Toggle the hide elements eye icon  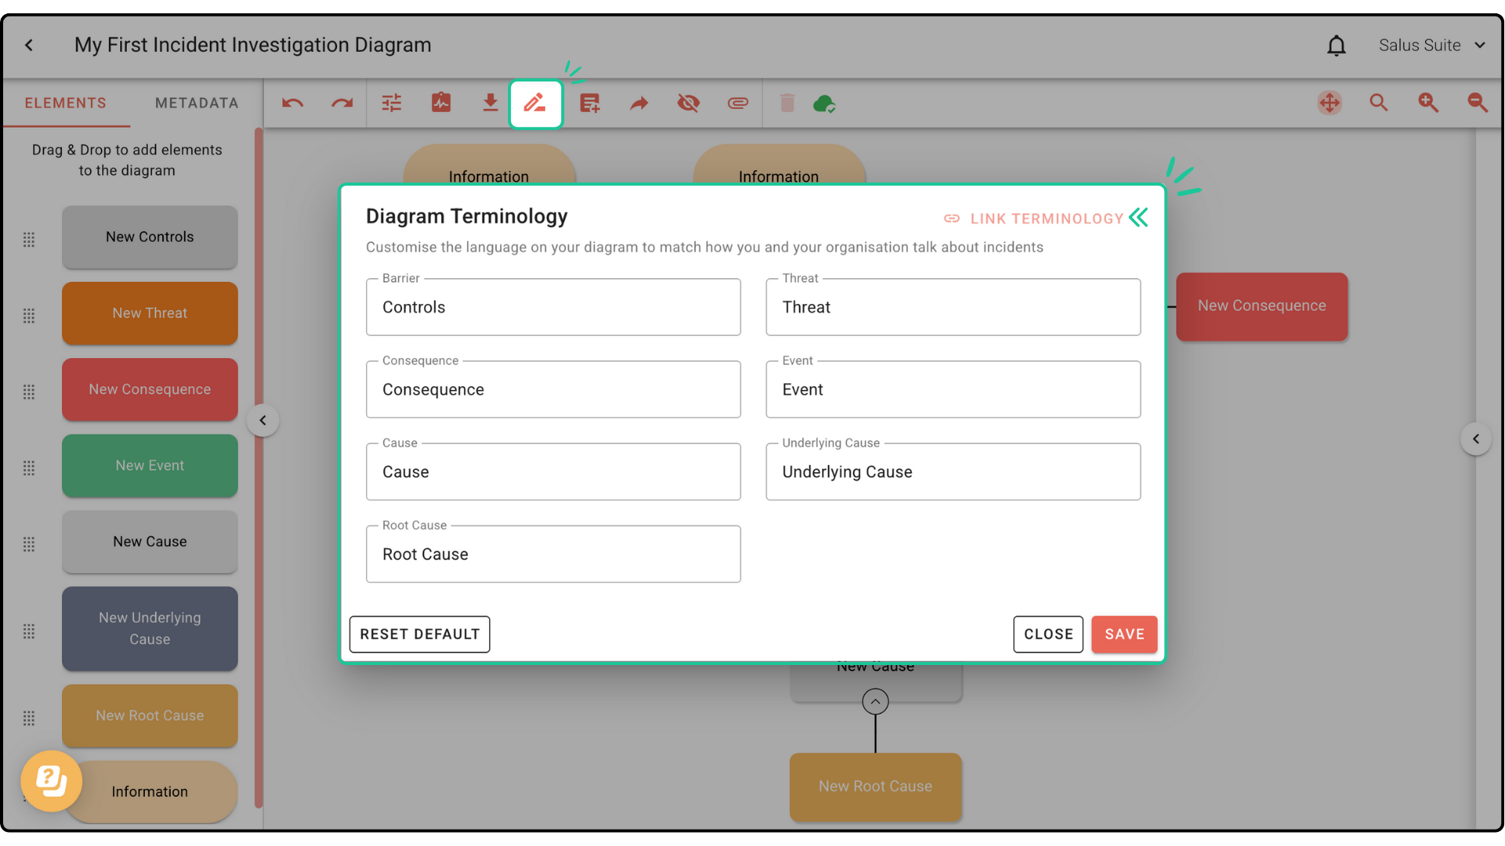[688, 103]
